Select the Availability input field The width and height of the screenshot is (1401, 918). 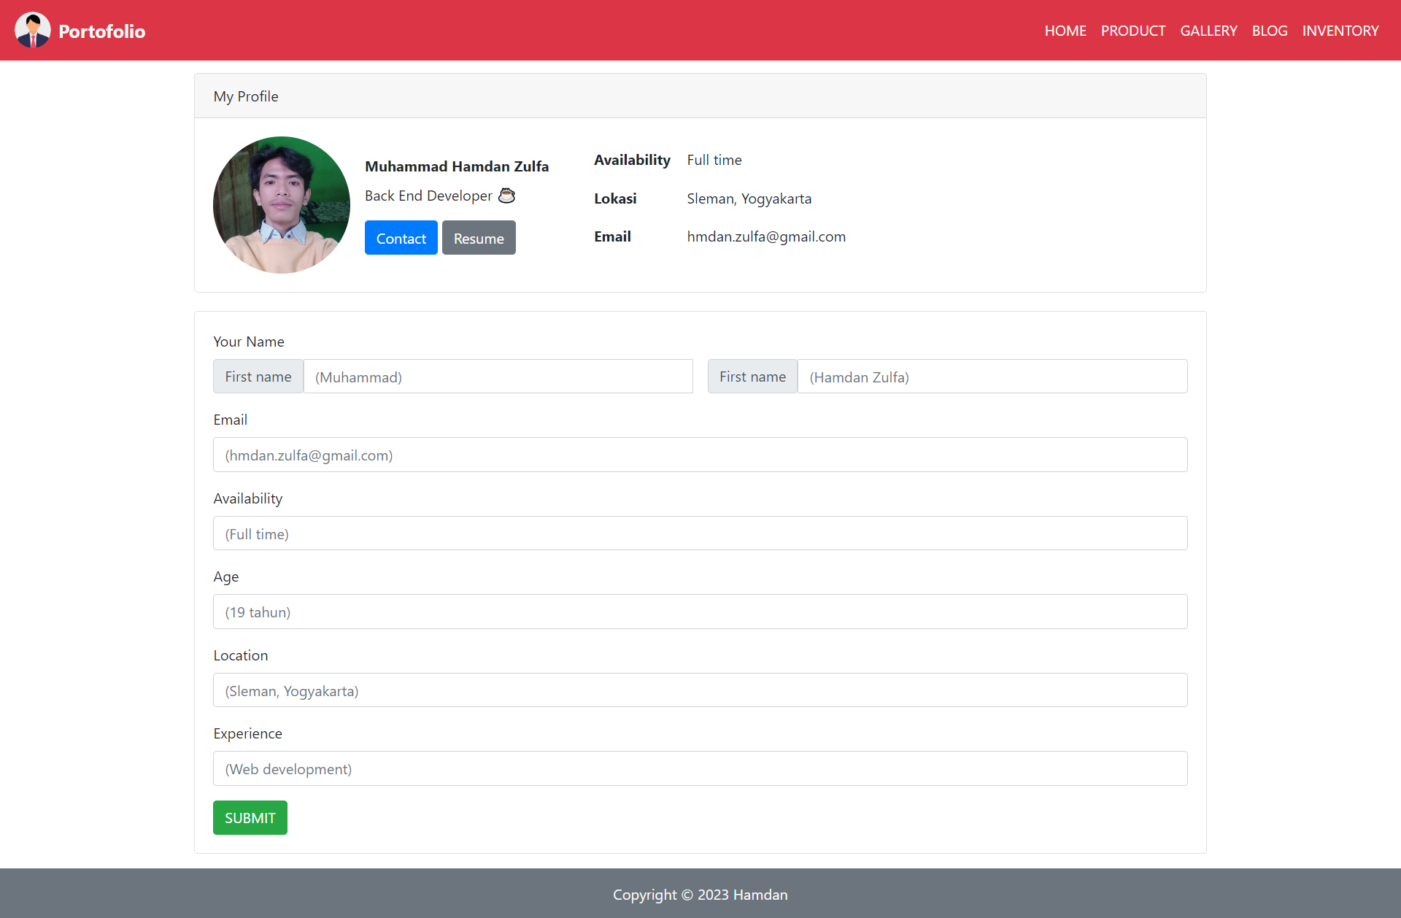click(700, 533)
